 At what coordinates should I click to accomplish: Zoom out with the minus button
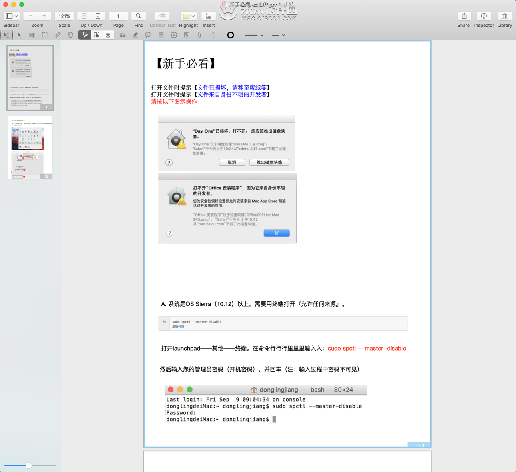(x=30, y=16)
